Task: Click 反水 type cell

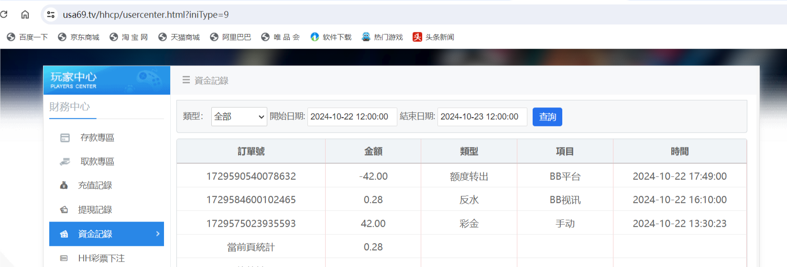Action: [469, 200]
